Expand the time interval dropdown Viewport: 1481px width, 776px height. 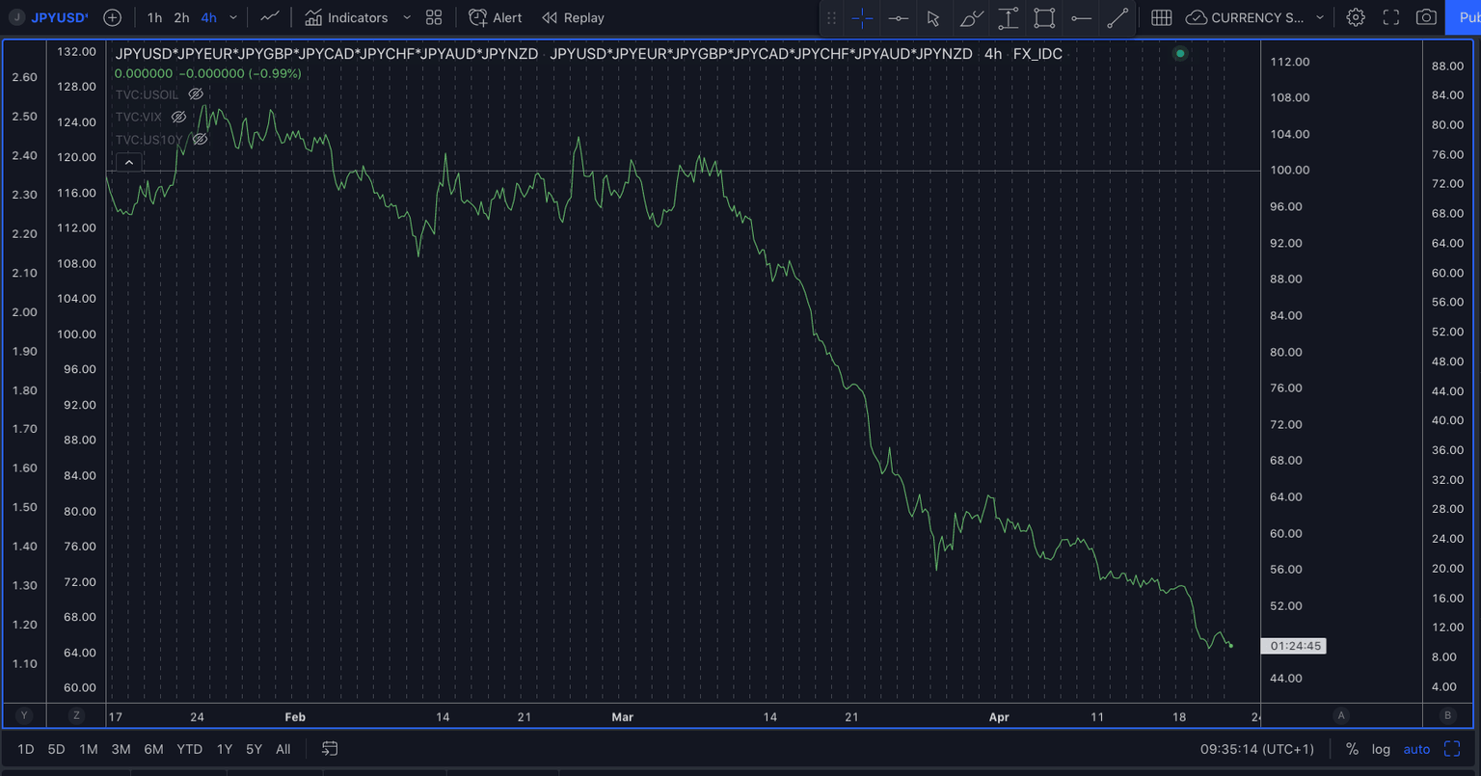click(x=233, y=17)
